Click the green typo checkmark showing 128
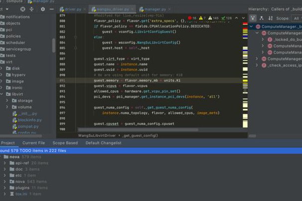This screenshot has width=302, height=201. 226,18
